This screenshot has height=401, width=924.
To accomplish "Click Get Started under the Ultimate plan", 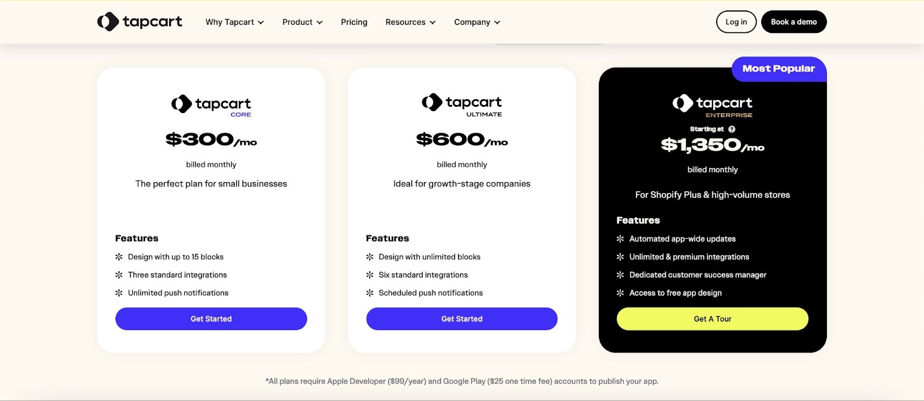I will tap(462, 318).
